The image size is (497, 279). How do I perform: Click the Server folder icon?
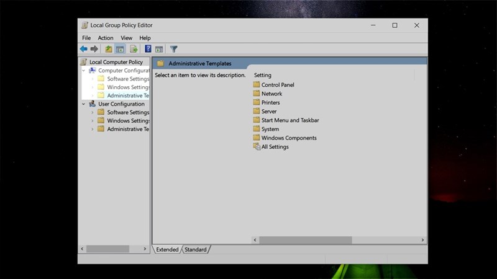click(257, 111)
